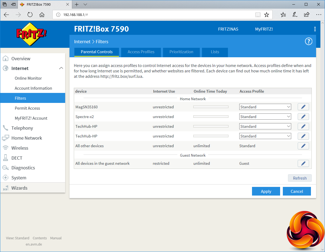Select Filters in the sidebar
This screenshot has height=252, width=325.
pos(33,98)
